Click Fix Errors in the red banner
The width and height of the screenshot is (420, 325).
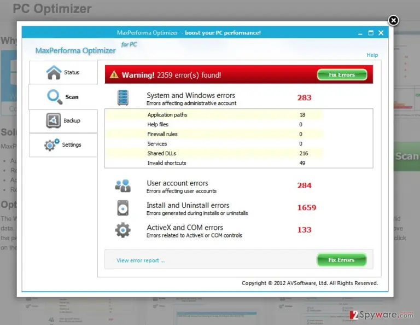pyautogui.click(x=342, y=75)
